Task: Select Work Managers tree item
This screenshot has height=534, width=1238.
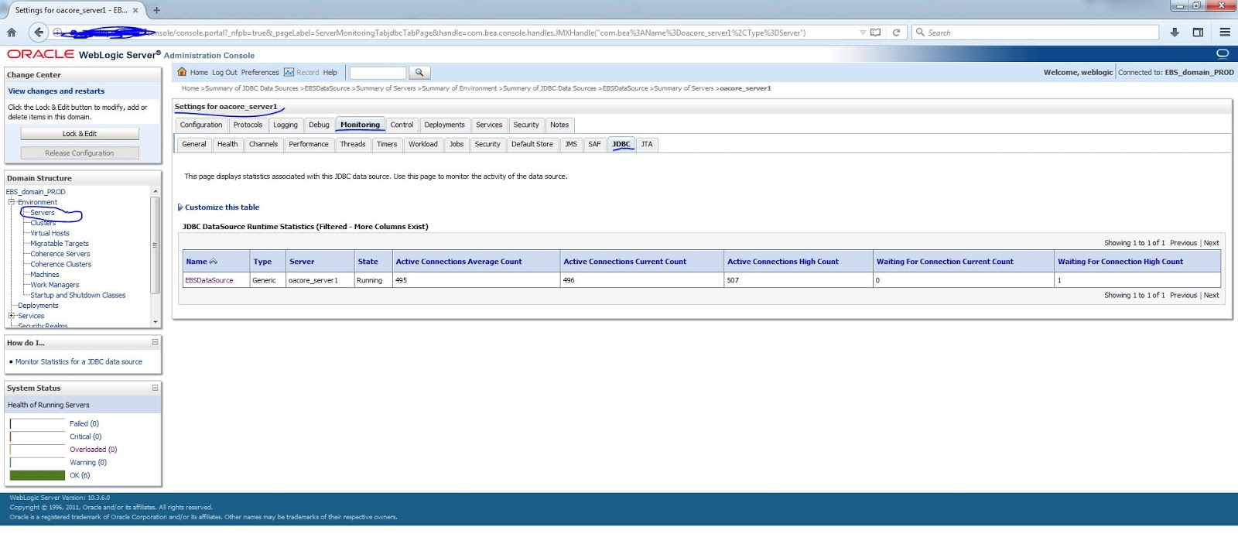Action: point(55,285)
